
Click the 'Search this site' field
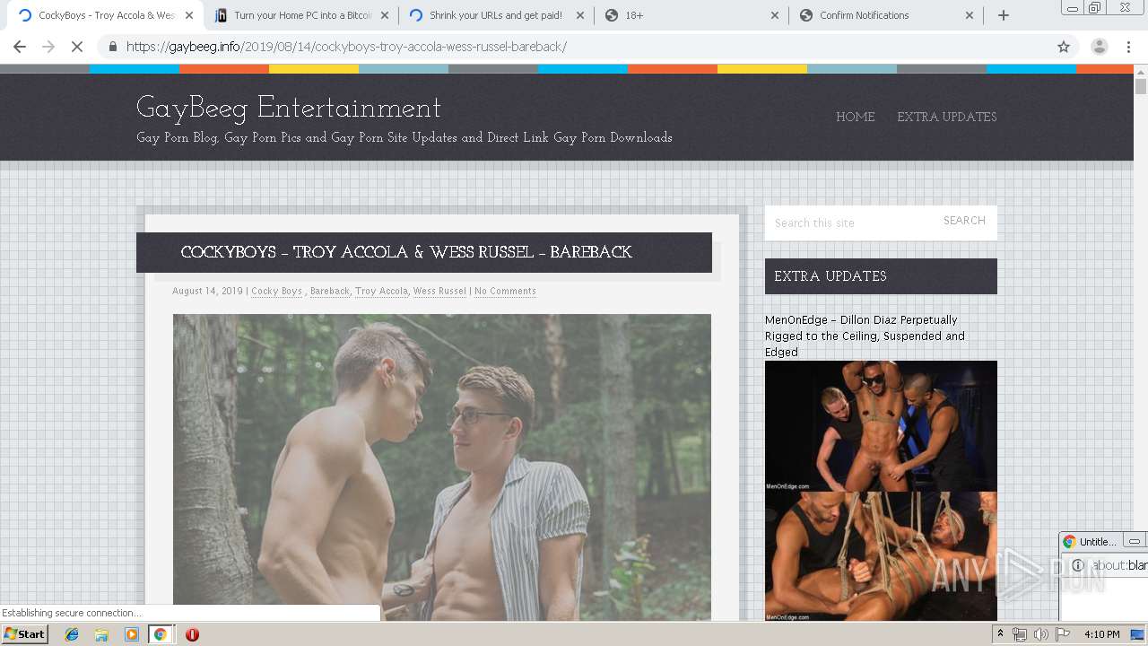[848, 223]
